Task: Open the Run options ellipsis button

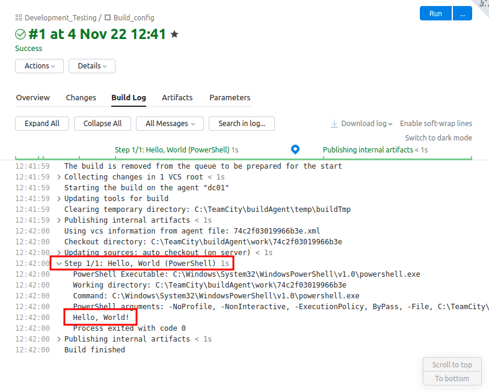Action: [462, 14]
